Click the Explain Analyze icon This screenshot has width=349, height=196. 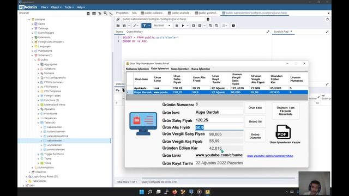(x=200, y=26)
